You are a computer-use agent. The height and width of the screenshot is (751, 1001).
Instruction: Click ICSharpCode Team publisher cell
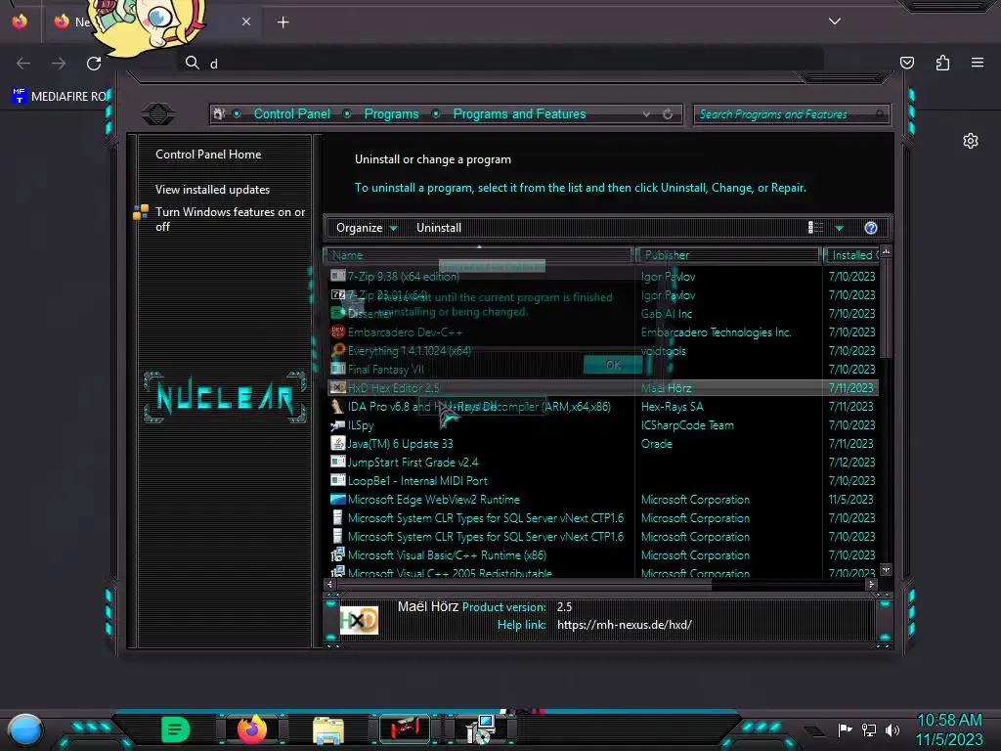coord(687,425)
